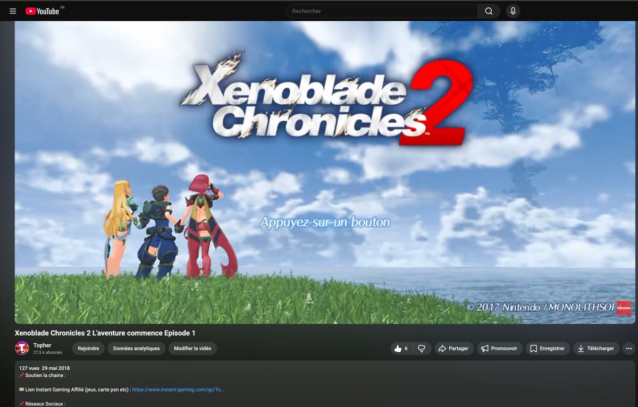The image size is (638, 407).
Task: Save video with Enregistrer
Action: 548,349
